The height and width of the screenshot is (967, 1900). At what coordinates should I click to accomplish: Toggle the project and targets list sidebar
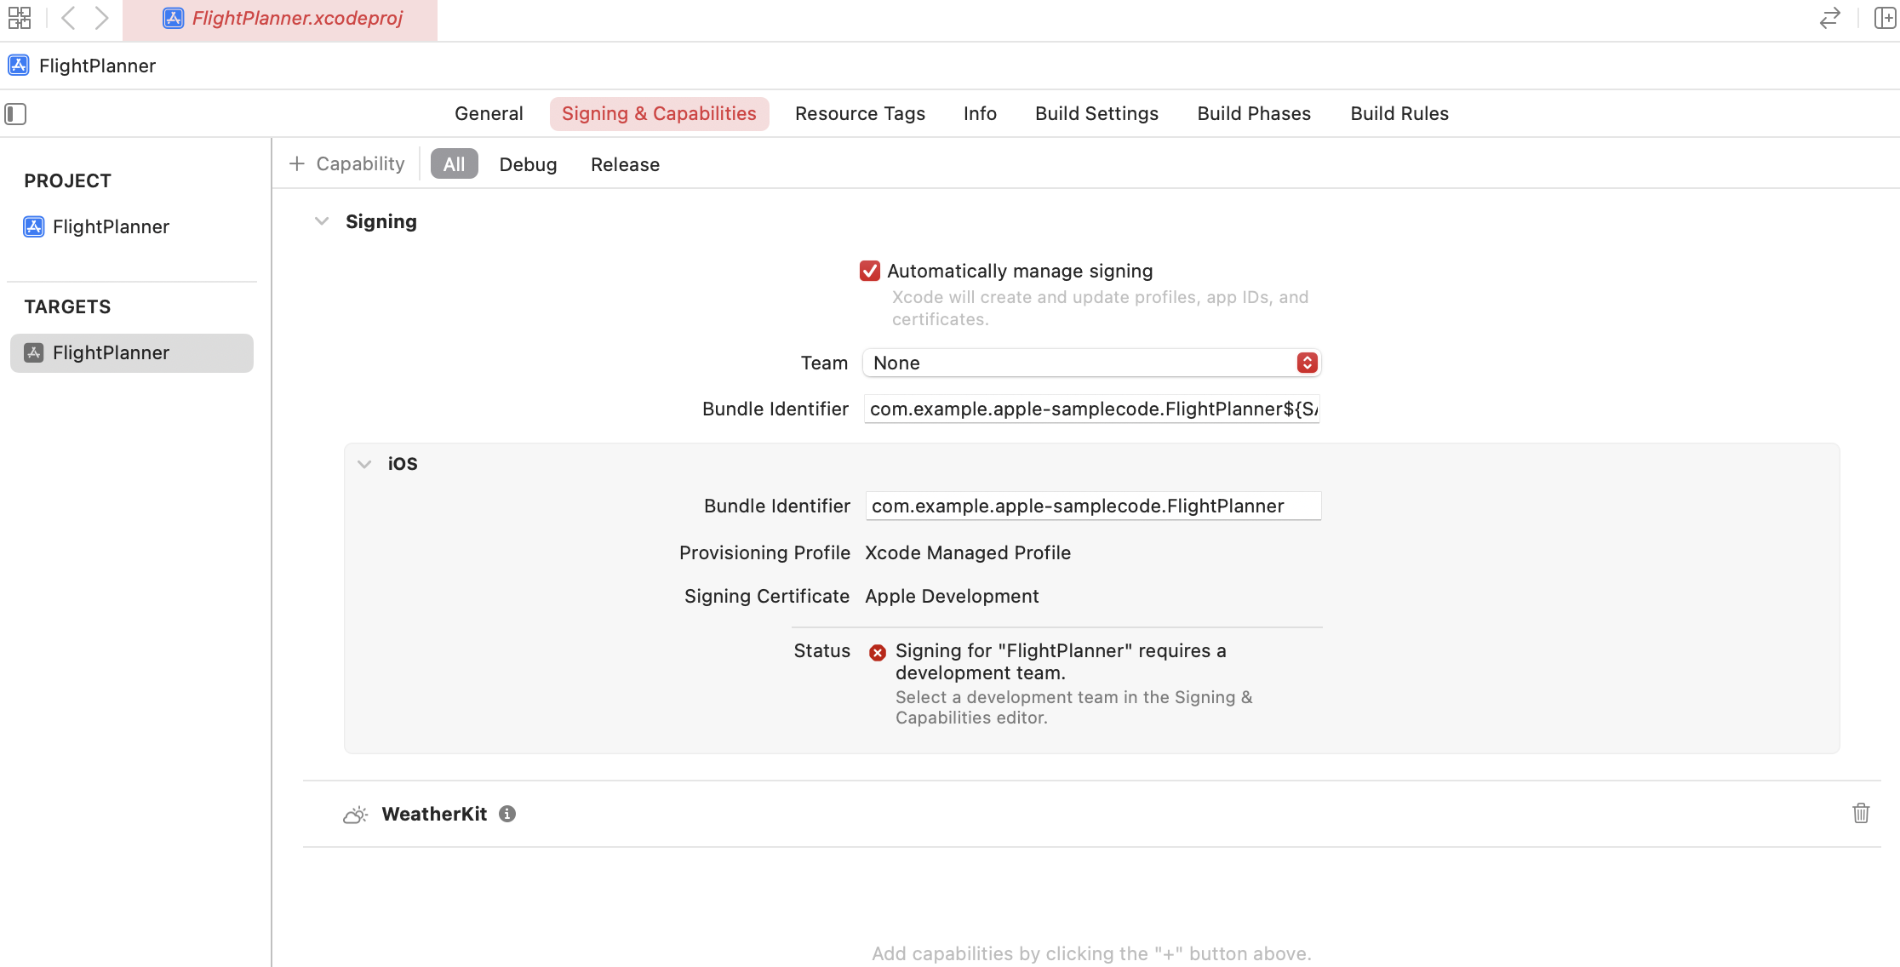click(15, 113)
